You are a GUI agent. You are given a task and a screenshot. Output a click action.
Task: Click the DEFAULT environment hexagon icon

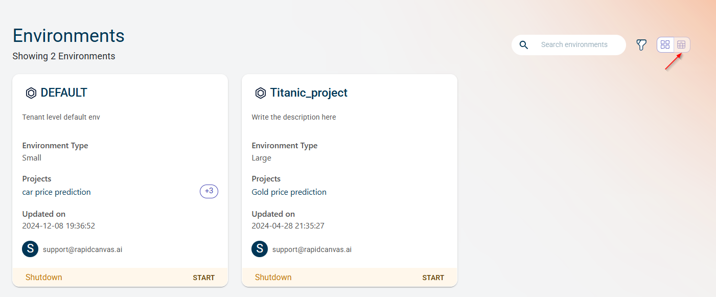coord(31,93)
